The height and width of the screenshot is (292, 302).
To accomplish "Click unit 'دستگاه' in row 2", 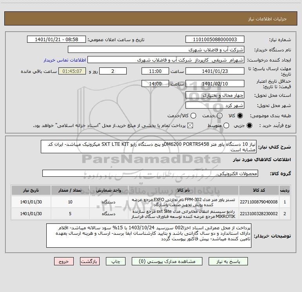I will (x=109, y=214).
